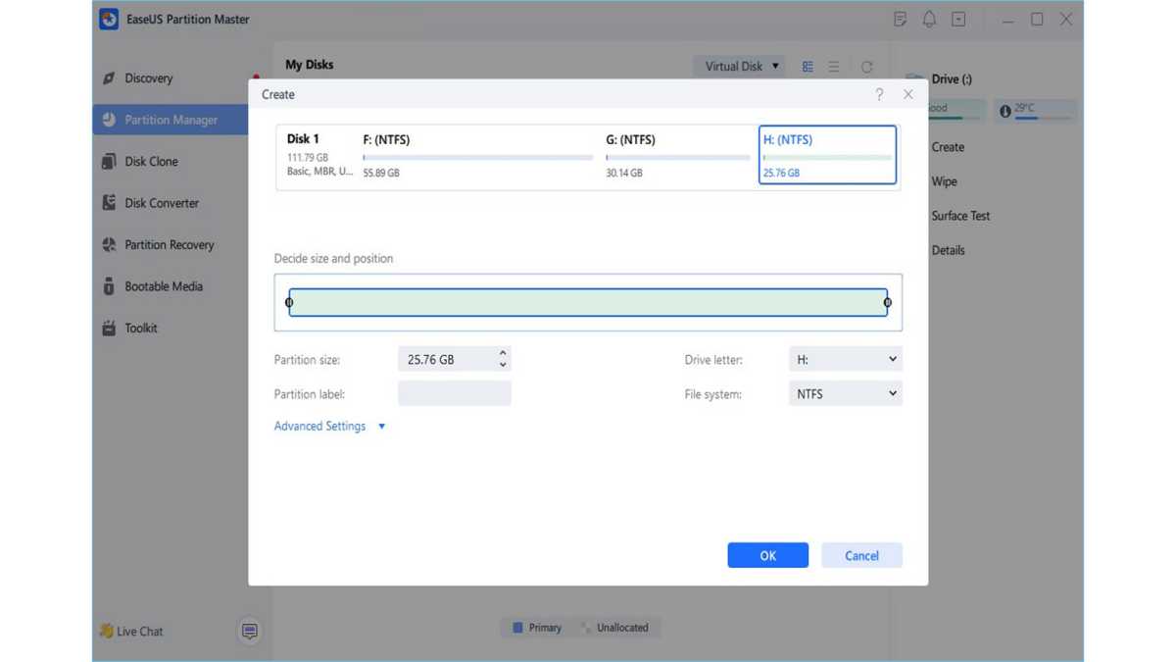Open notifications via the bell icon

929,20
